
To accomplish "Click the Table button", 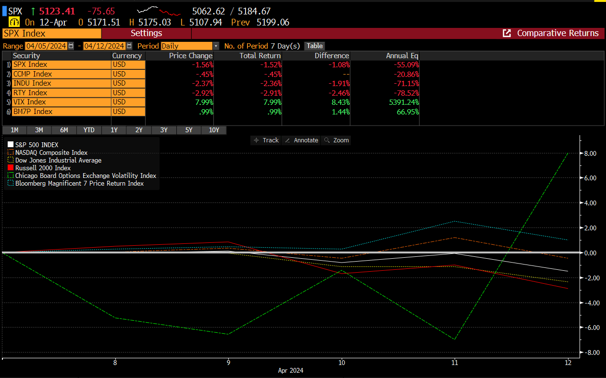I will tap(315, 46).
